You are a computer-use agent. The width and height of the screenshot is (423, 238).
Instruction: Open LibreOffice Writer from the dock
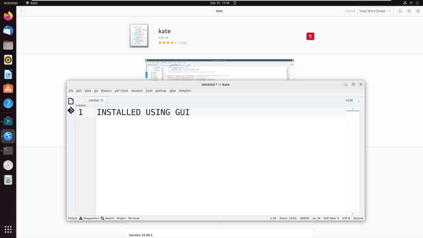click(x=8, y=74)
